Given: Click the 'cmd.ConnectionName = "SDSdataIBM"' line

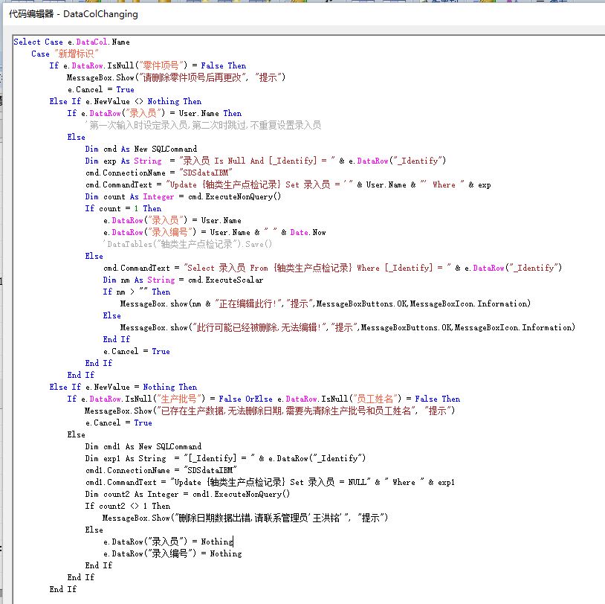Looking at the screenshot, I should pyautogui.click(x=159, y=173).
